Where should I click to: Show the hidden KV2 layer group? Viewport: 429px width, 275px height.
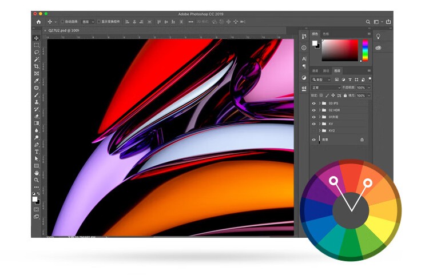click(314, 131)
